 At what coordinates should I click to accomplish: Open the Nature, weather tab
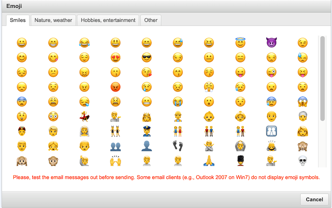54,20
